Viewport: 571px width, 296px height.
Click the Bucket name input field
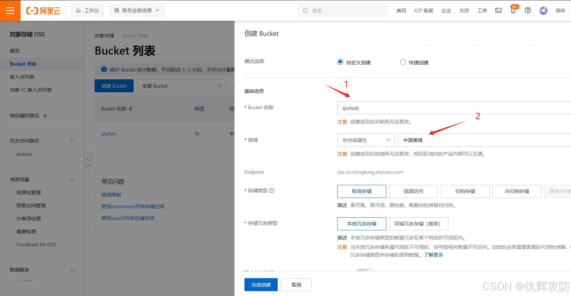pyautogui.click(x=454, y=108)
